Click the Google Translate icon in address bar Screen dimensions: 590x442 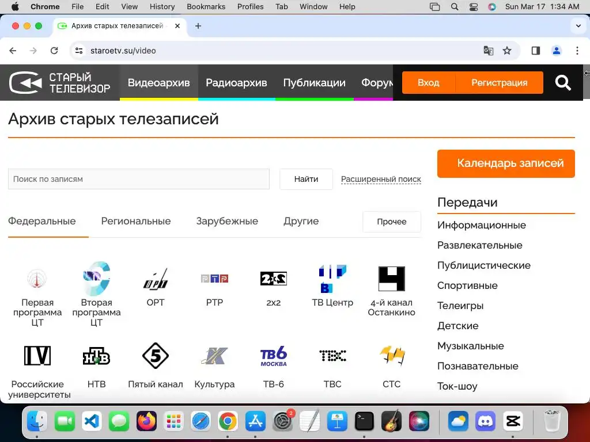pyautogui.click(x=489, y=51)
